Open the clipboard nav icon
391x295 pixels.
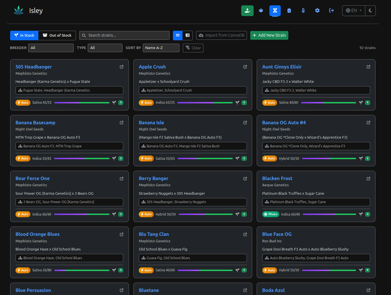point(289,11)
